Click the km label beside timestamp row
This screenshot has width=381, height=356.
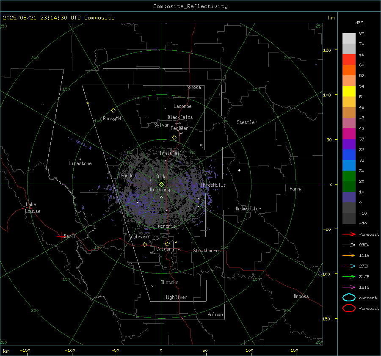[x=331, y=18]
